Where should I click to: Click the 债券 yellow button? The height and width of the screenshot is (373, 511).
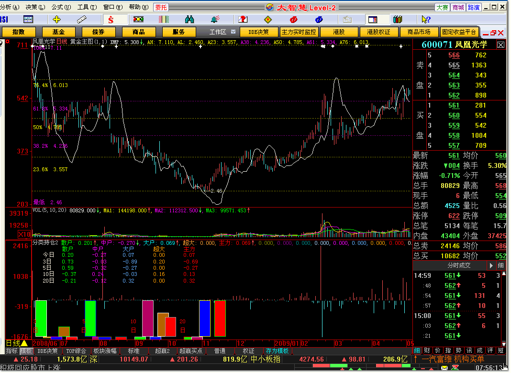[99, 32]
